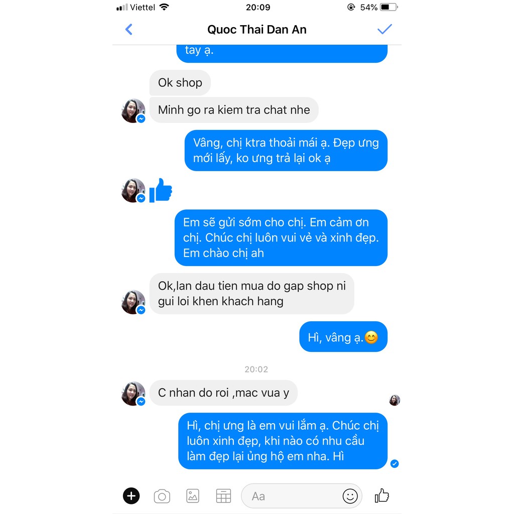Tap the battery indicator in status bar
The width and height of the screenshot is (514, 514).
tap(389, 7)
